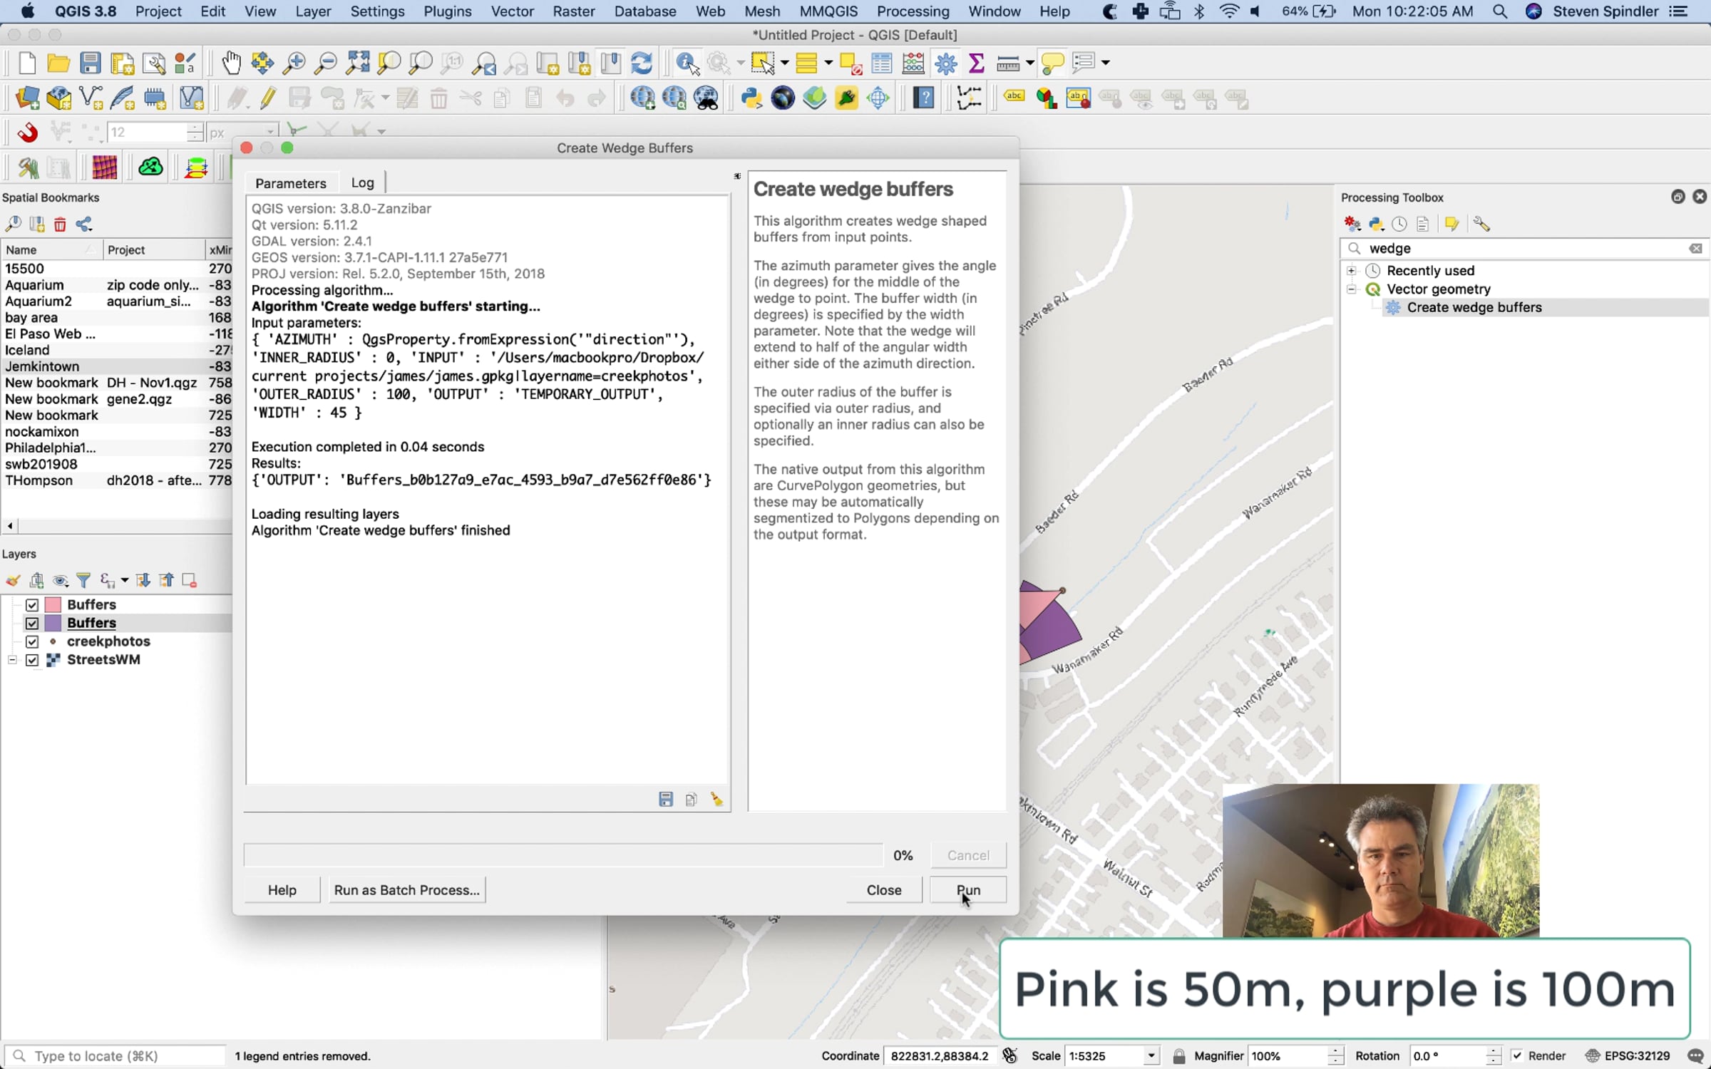Screen dimensions: 1711x1069
Task: Save the log to file
Action: point(666,800)
